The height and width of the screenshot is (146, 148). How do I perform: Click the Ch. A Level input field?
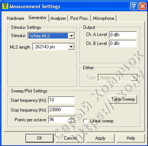(123, 35)
